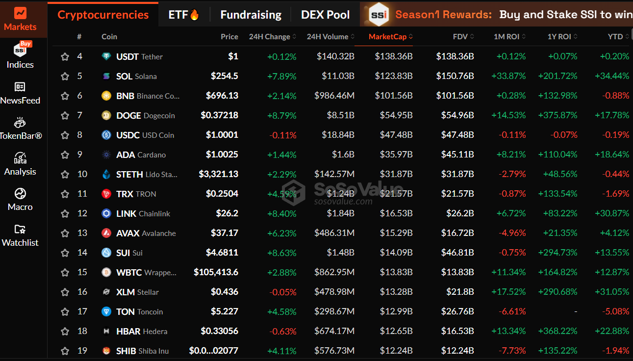Viewport: 633px width, 361px height.
Task: Switch to the DEX Pool tab
Action: 326,15
